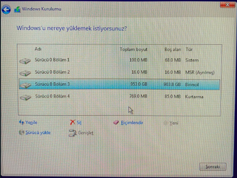The height and width of the screenshot is (178, 237).
Task: Sort by Toplam boyut column header
Action: point(133,49)
